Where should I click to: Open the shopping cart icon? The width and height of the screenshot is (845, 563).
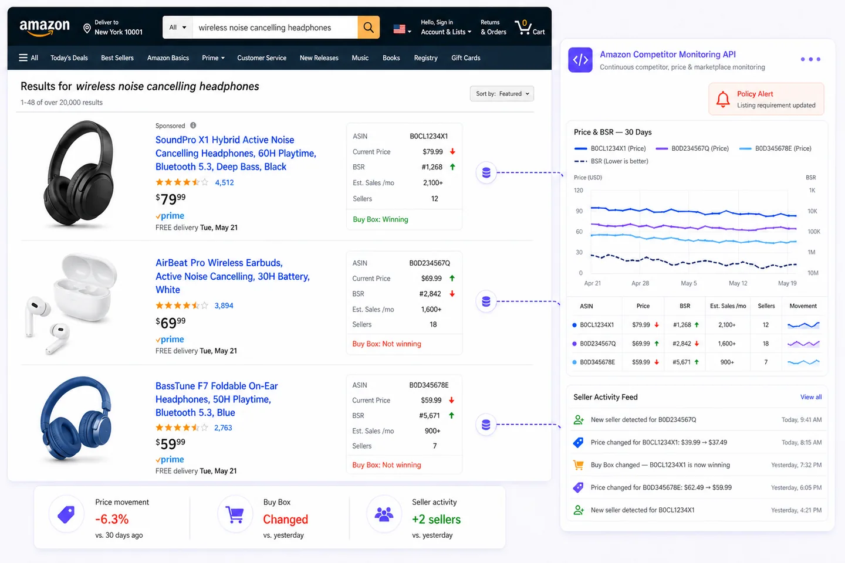tap(523, 27)
